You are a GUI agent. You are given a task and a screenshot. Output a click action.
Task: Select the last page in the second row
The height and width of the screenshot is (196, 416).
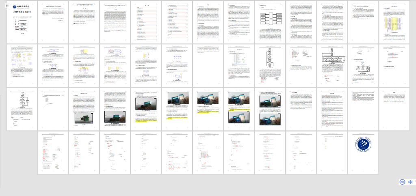pos(394,65)
